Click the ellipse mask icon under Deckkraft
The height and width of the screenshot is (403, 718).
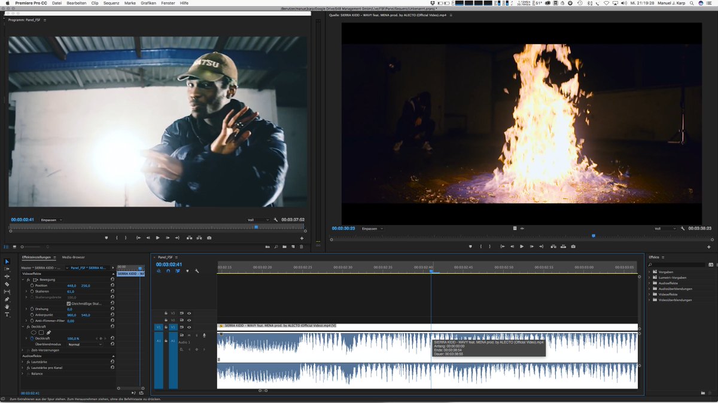(34, 333)
